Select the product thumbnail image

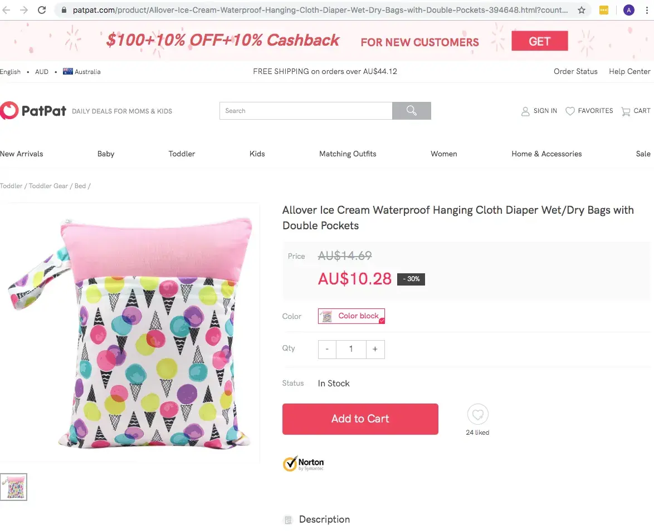tap(13, 487)
